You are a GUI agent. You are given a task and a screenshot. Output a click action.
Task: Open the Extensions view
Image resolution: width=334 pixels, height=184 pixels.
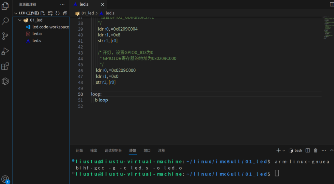tap(5, 66)
